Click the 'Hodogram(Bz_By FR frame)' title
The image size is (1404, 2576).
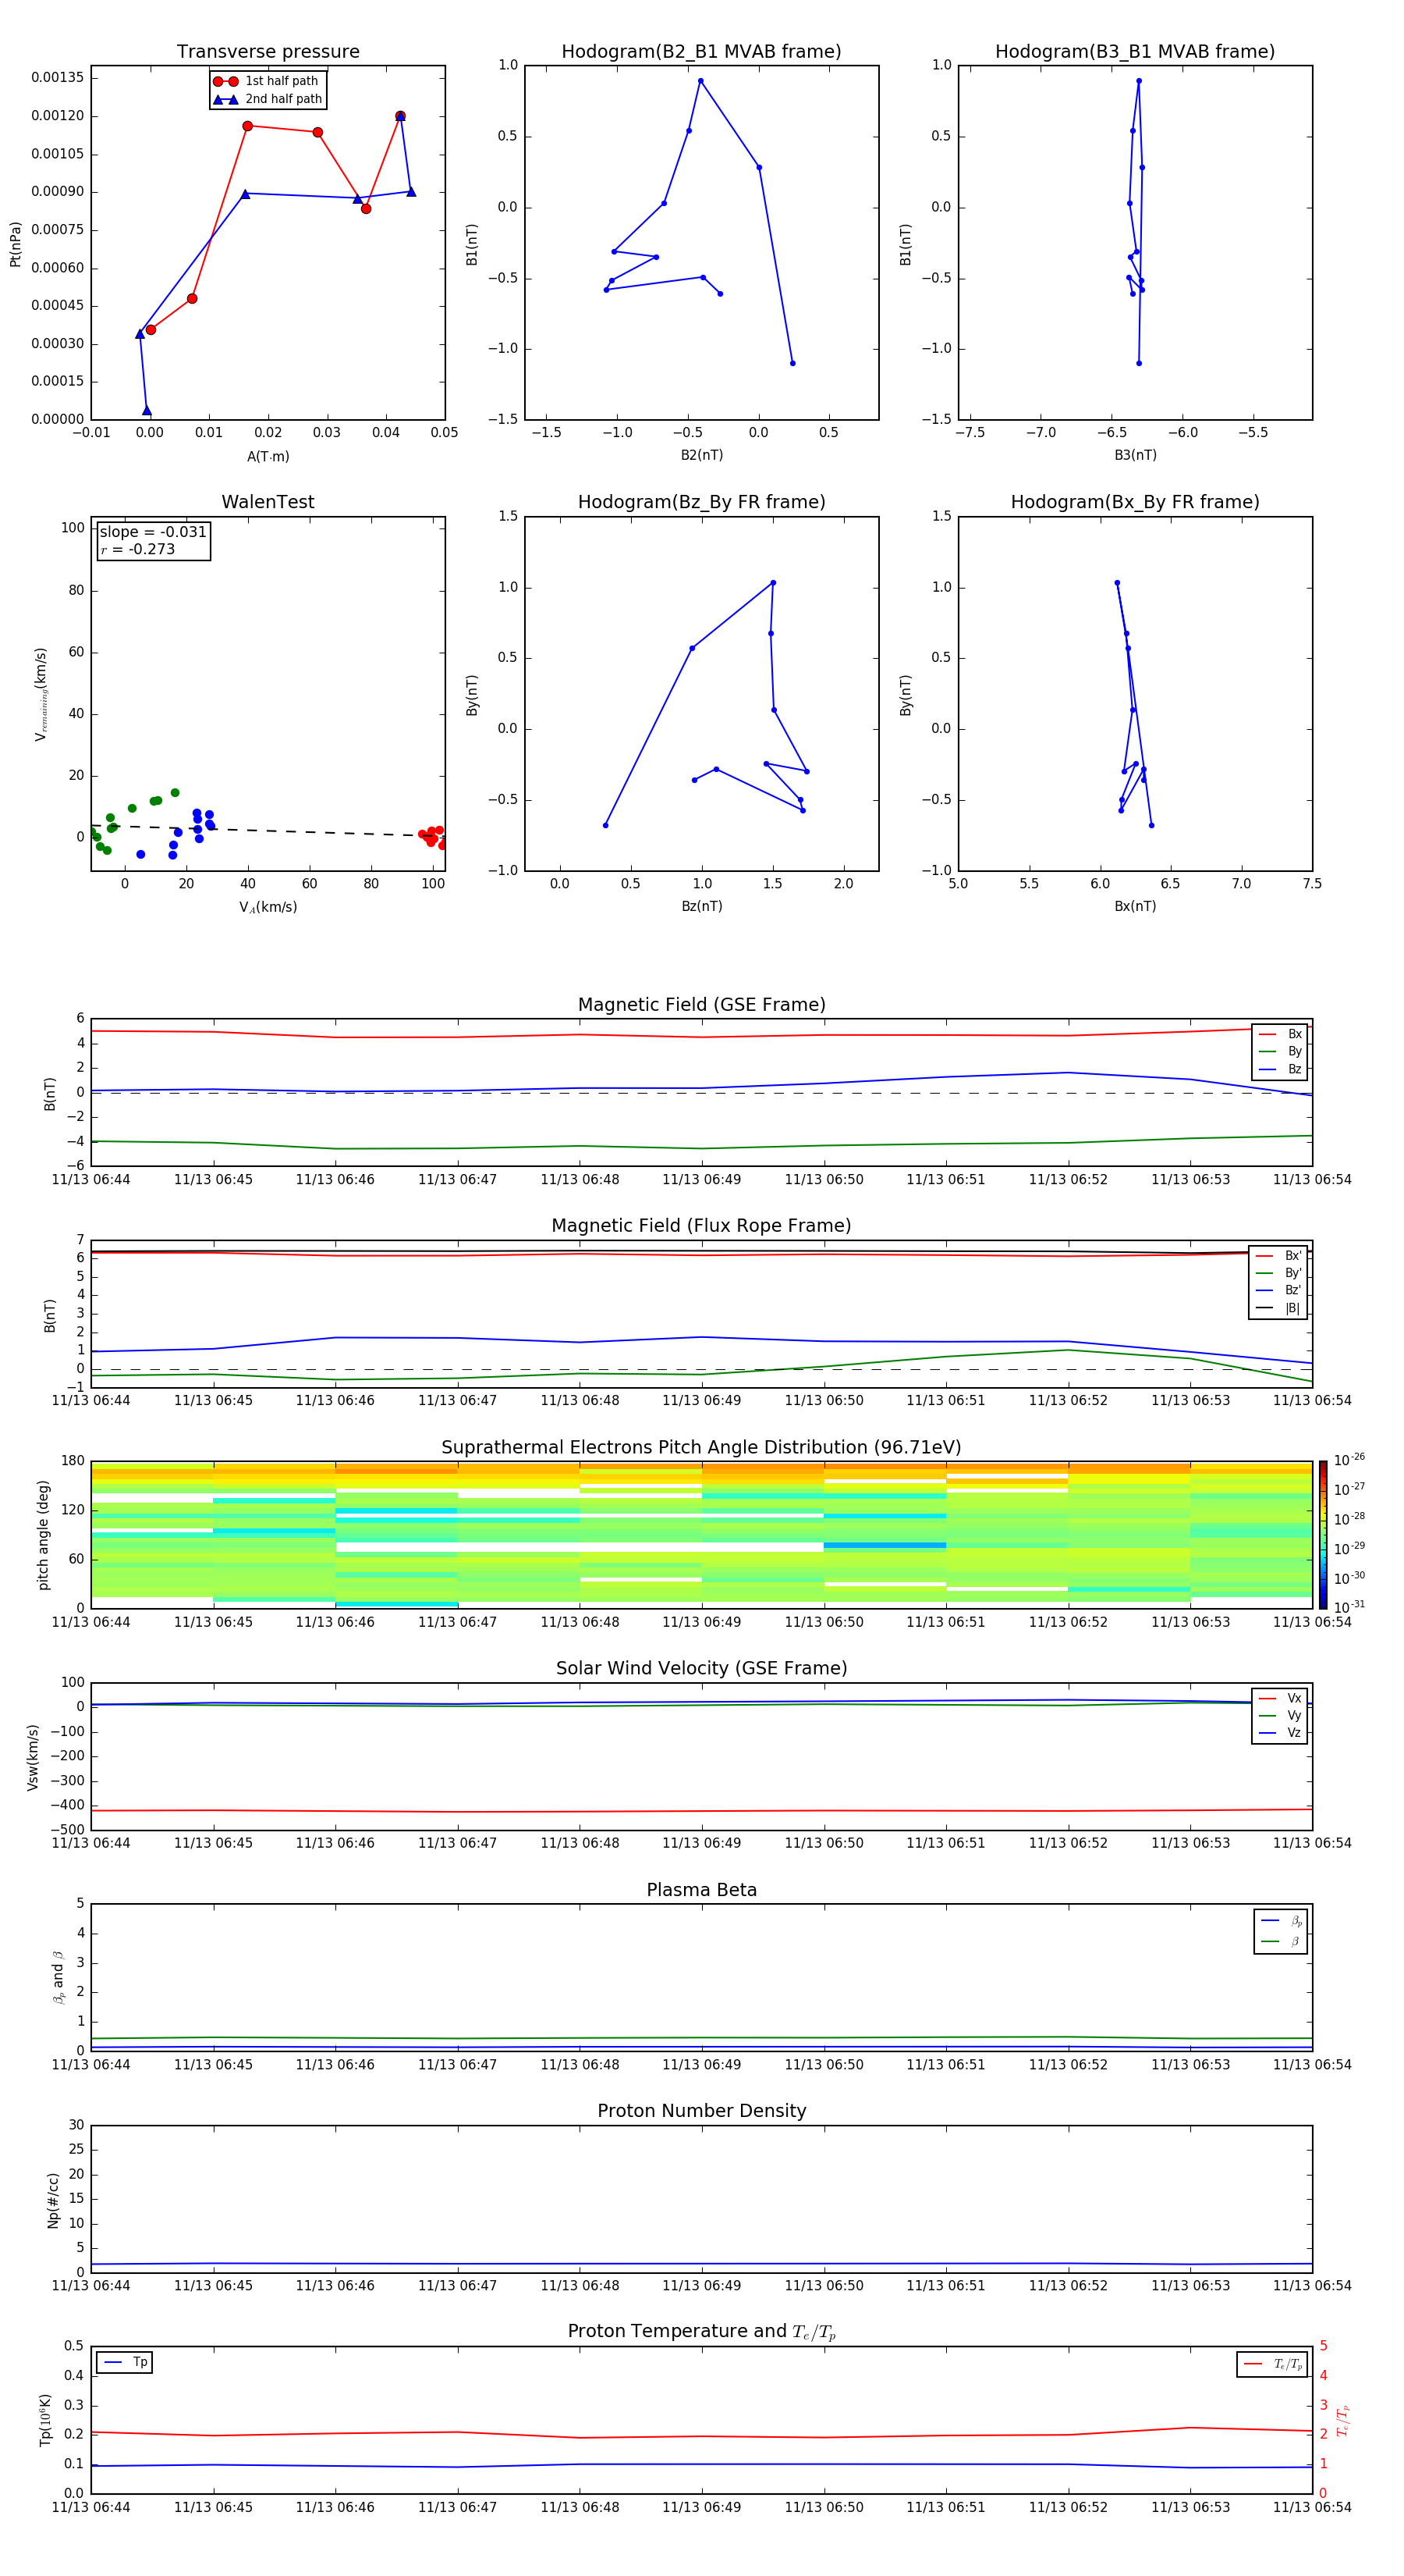[701, 502]
